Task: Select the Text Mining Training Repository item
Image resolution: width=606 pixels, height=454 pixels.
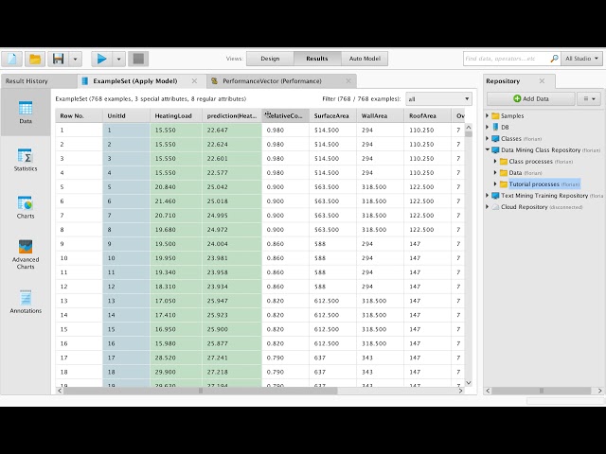Action: (x=547, y=196)
